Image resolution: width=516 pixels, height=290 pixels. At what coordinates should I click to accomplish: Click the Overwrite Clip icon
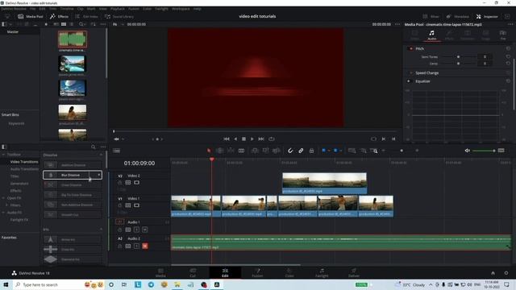pyautogui.click(x=265, y=151)
